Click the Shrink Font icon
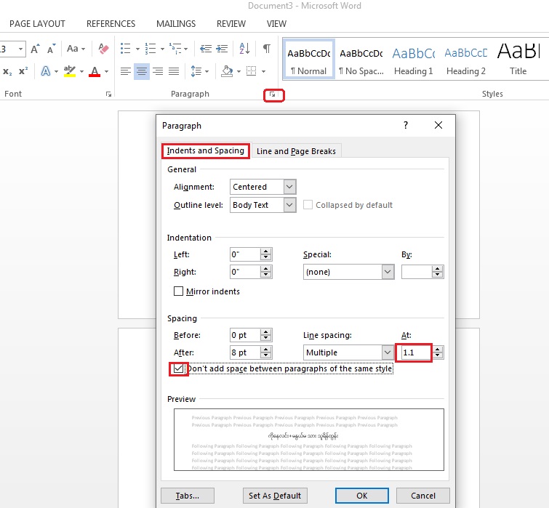Viewport: 549px width, 508px height. coord(51,49)
